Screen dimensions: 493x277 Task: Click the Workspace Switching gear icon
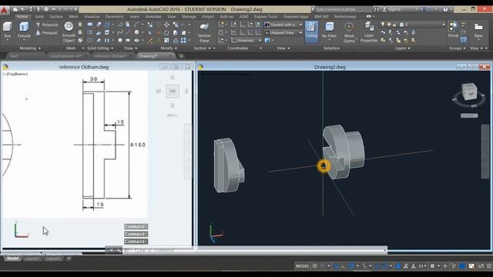pyautogui.click(x=432, y=266)
